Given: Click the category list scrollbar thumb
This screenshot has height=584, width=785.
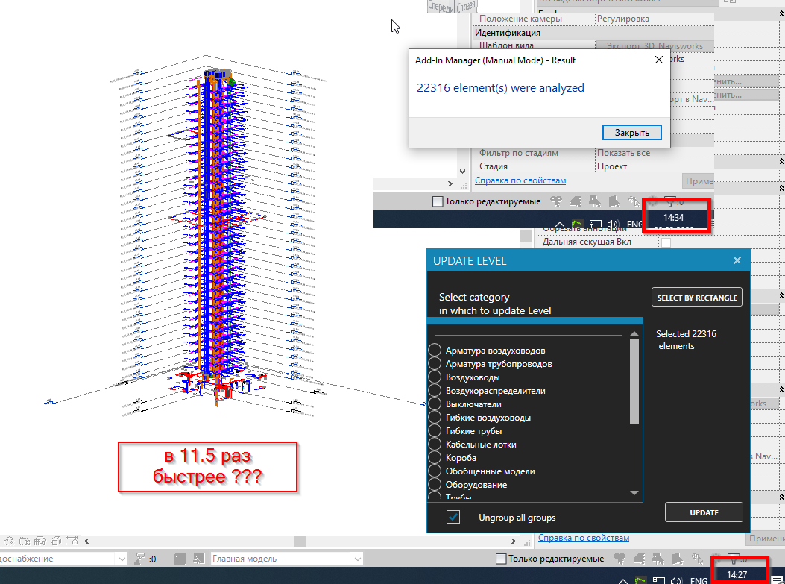Looking at the screenshot, I should coord(634,382).
